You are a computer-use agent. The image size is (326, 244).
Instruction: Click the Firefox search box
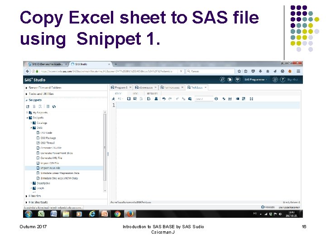click(x=210, y=71)
